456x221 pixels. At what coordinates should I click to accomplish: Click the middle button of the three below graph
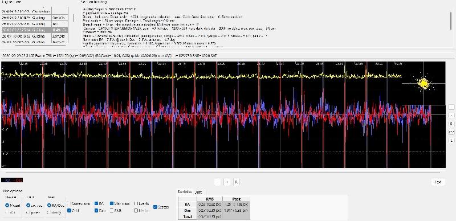(227, 182)
